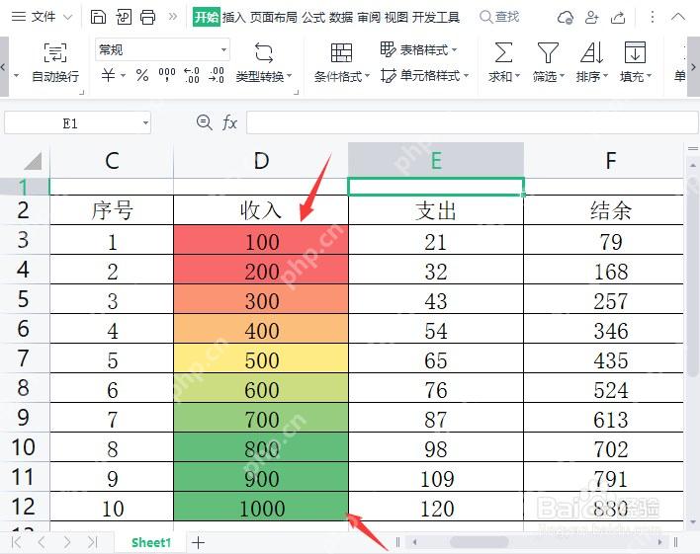The width and height of the screenshot is (700, 554).
Task: Click the 自动换行 wrap text button
Action: [55, 63]
